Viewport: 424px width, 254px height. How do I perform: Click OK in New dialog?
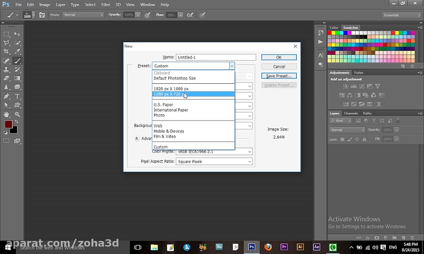pos(279,57)
